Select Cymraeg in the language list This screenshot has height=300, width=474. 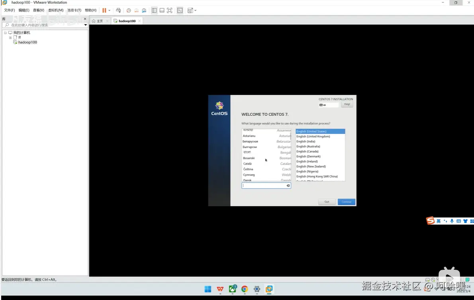click(x=266, y=175)
